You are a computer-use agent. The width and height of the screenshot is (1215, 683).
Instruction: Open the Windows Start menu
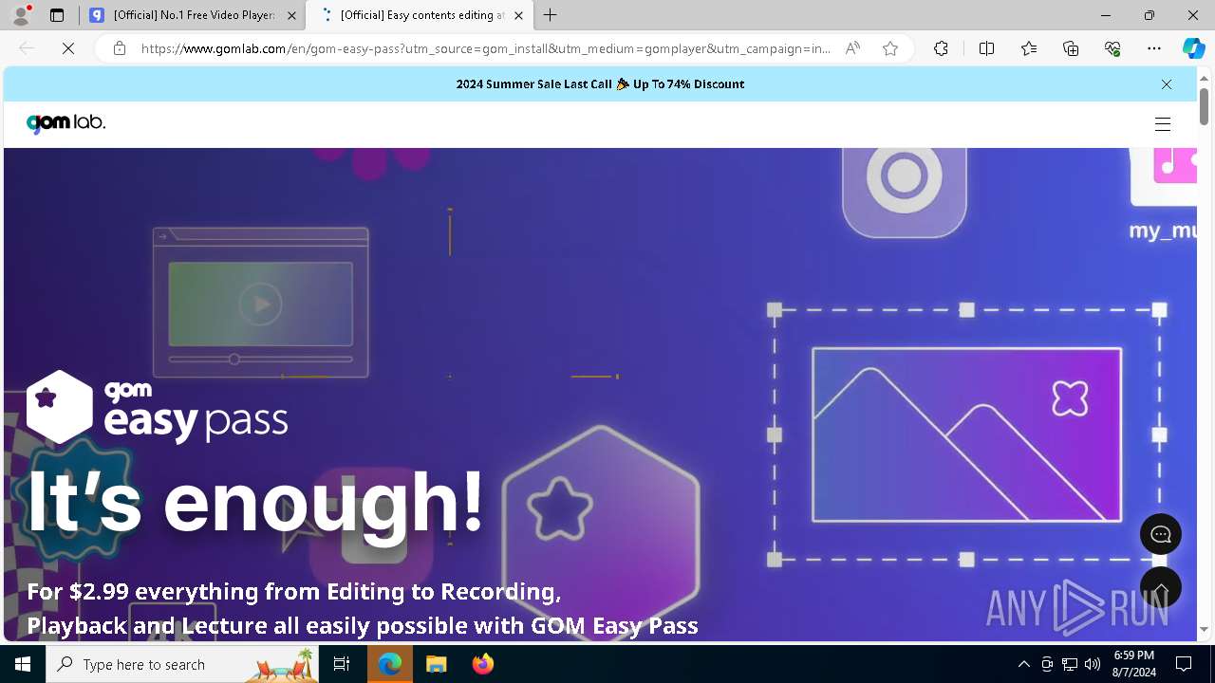tap(23, 664)
